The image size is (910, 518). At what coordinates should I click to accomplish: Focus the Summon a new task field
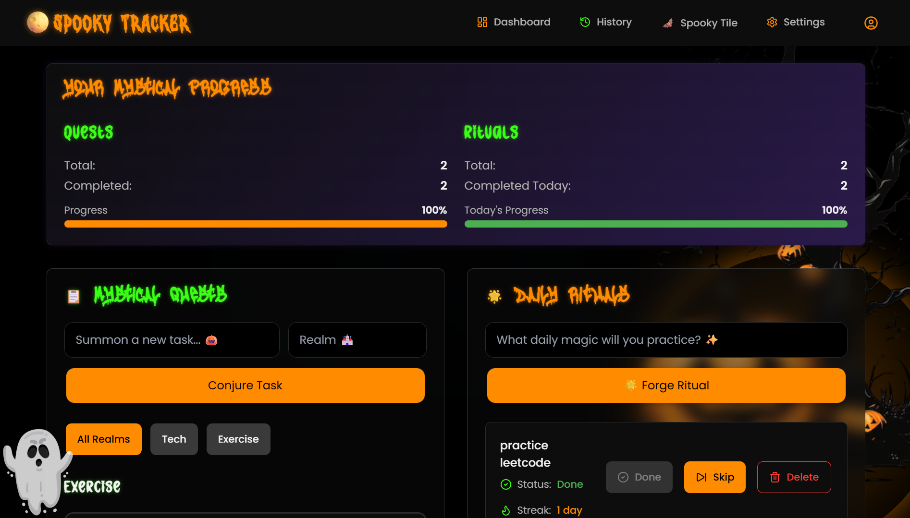(172, 340)
